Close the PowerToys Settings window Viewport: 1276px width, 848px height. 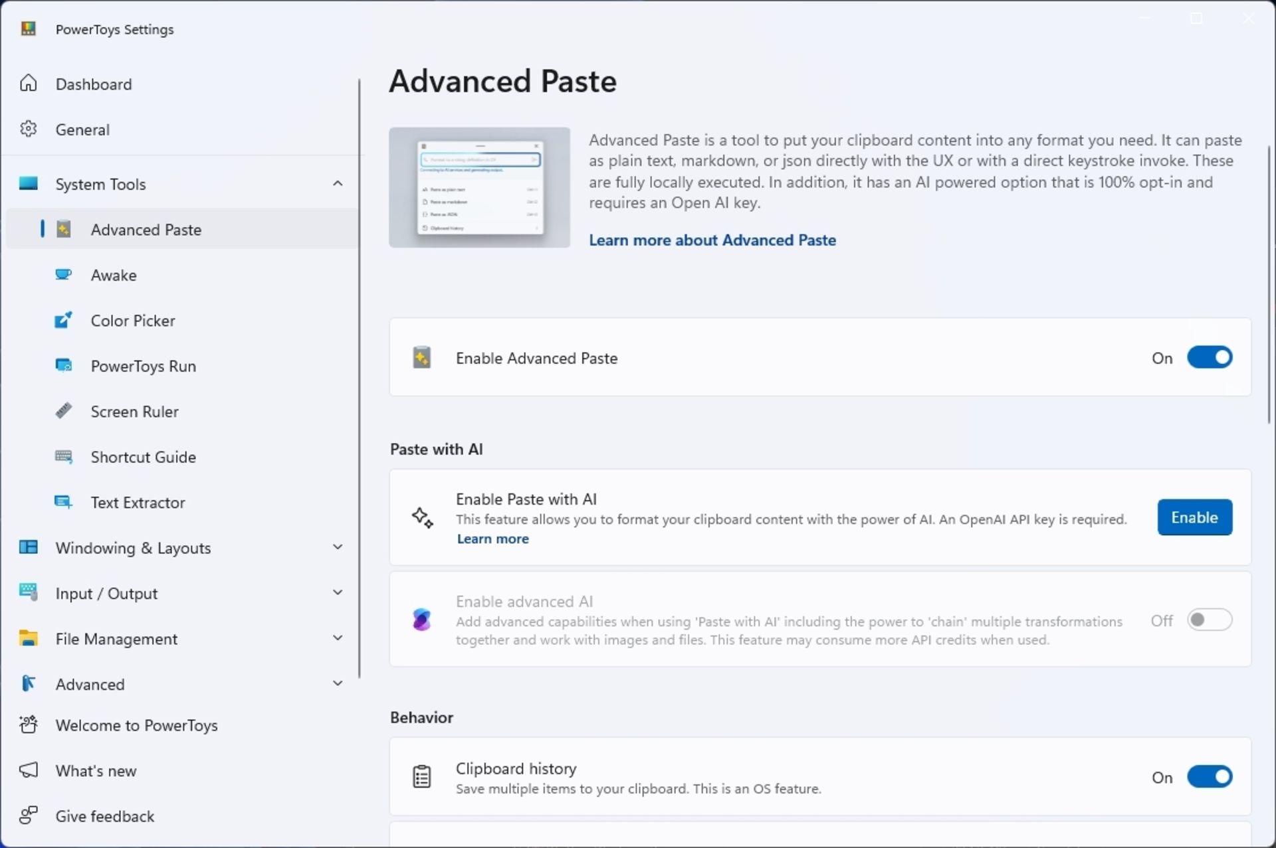pos(1248,19)
